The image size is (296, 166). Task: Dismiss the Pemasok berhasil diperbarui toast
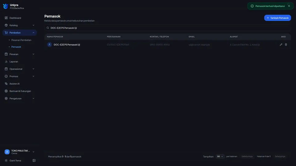[x=289, y=6]
